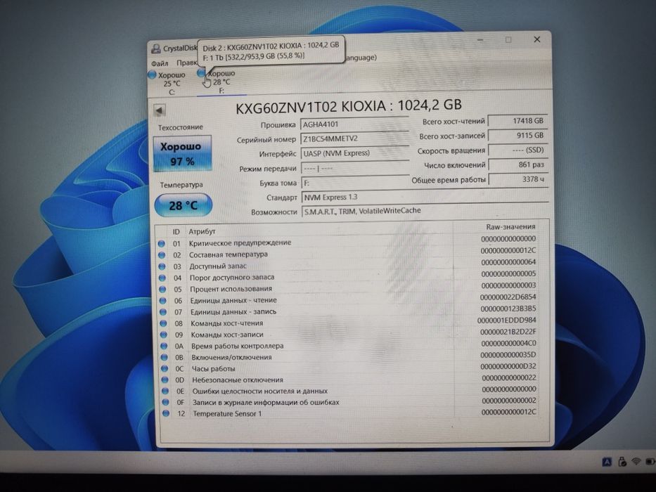Click the serial number field Z1BC54MMETV2
Screen dimensions: 656x492
(354, 138)
